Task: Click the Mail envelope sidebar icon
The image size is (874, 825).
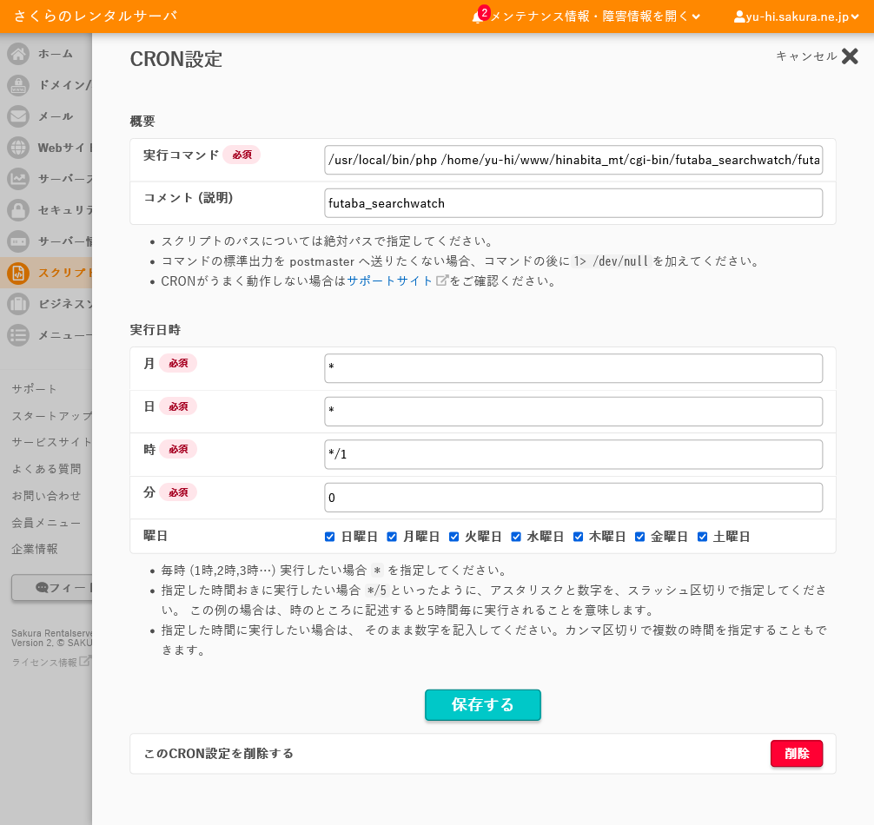Action: (18, 116)
